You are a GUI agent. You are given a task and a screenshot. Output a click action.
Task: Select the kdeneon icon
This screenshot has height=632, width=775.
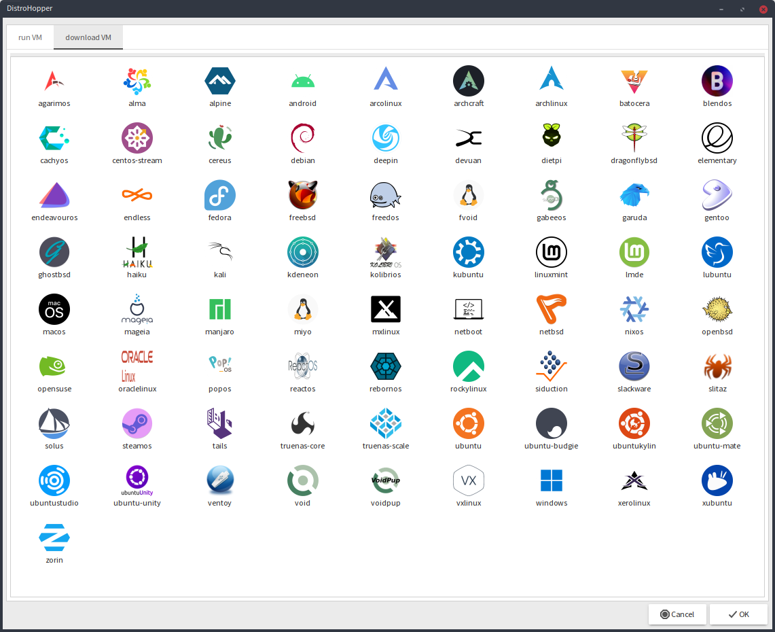pos(302,252)
